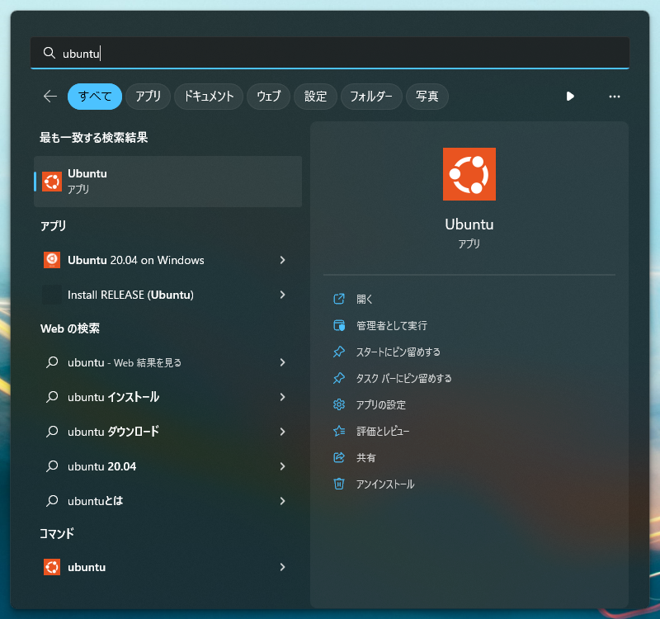Image resolution: width=660 pixels, height=619 pixels.
Task: Open アプリの設定 gear icon
Action: click(339, 404)
